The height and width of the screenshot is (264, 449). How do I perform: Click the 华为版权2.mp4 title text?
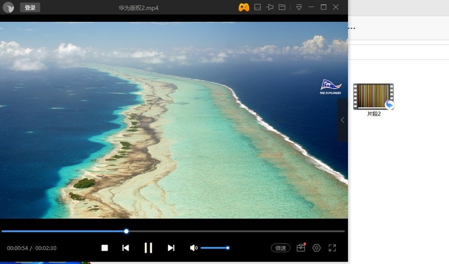[139, 8]
